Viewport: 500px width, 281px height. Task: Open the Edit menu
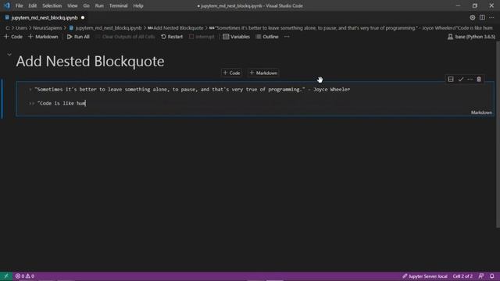[33, 5]
